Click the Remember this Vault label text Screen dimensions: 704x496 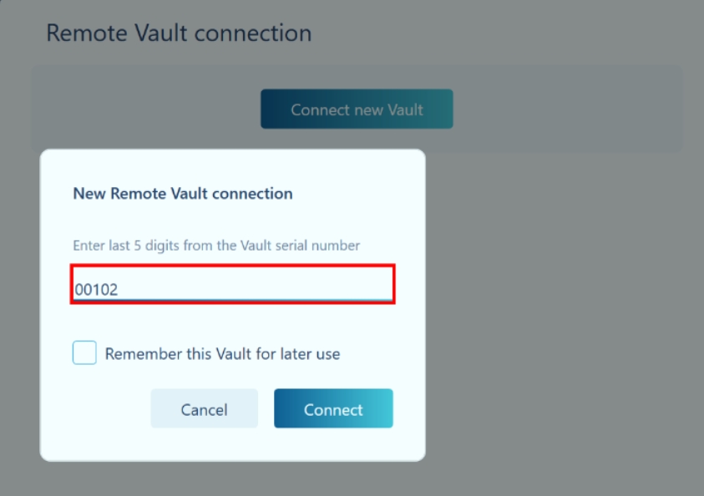[x=222, y=354]
